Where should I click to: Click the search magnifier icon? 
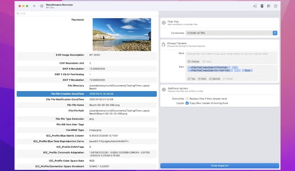[x=18, y=13]
